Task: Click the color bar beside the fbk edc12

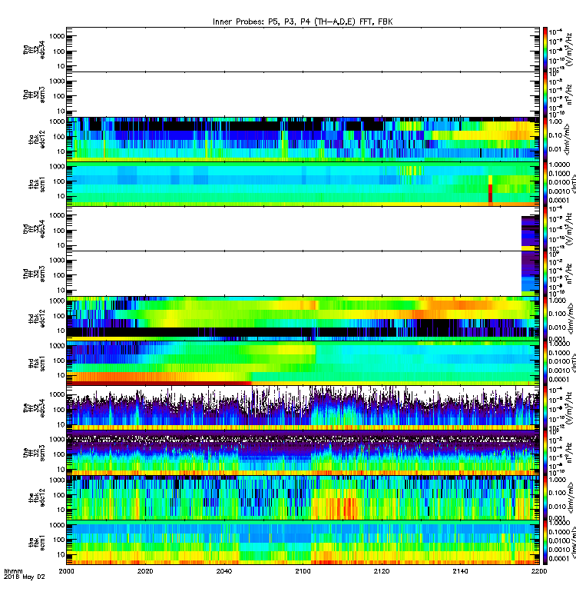Action: (545, 497)
